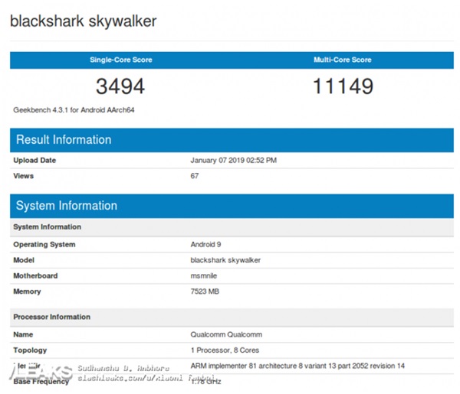Select the Operating System label
This screenshot has height=394, width=460.
coord(44,245)
